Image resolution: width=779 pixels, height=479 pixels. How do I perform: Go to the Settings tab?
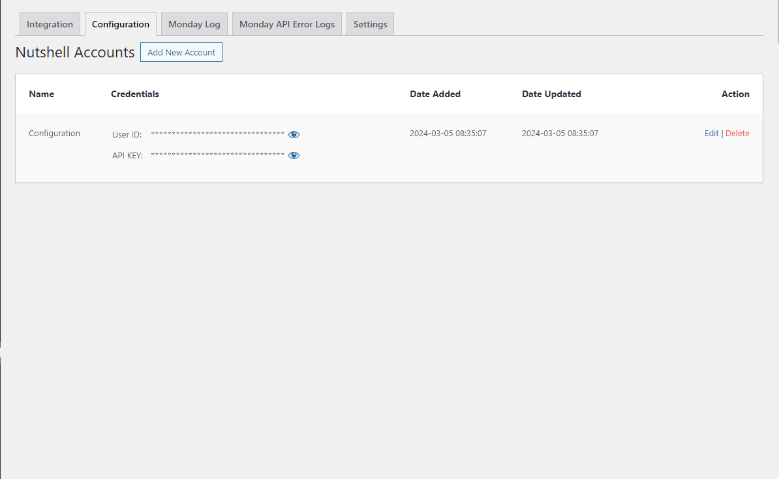(370, 24)
